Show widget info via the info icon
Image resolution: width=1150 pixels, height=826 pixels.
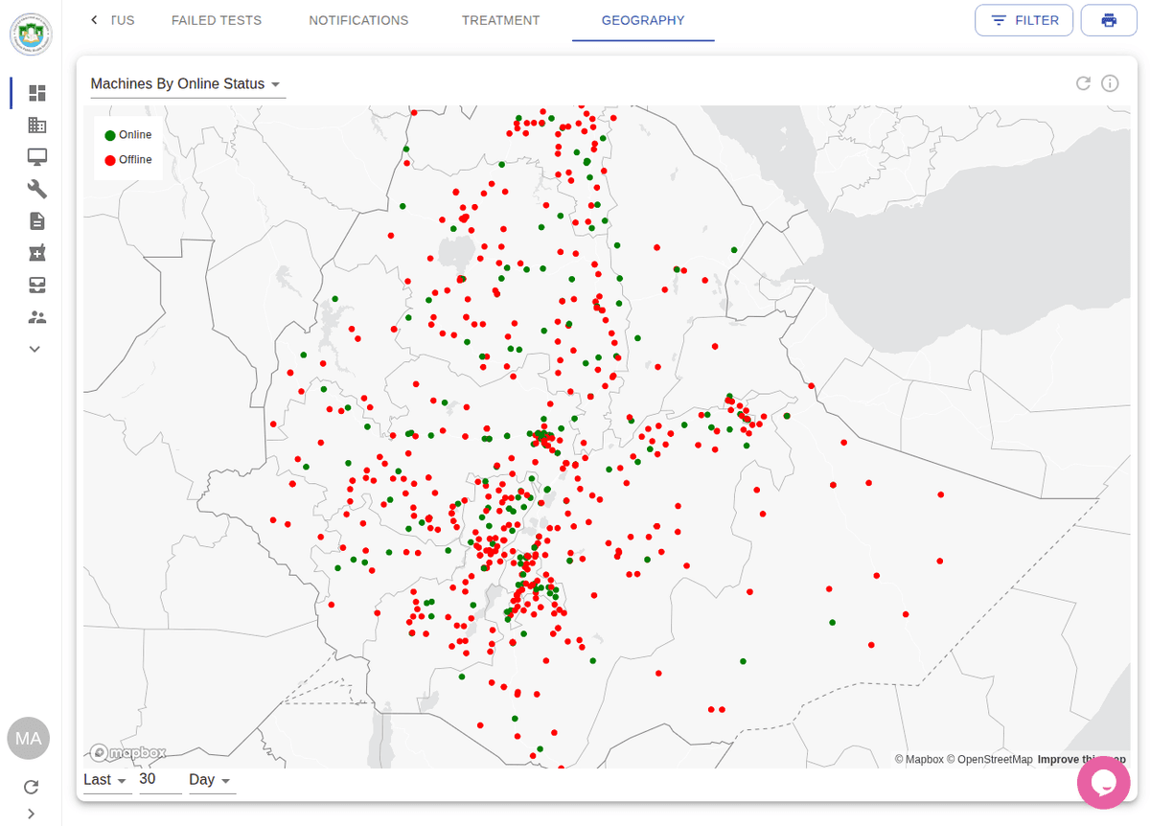(x=1110, y=83)
